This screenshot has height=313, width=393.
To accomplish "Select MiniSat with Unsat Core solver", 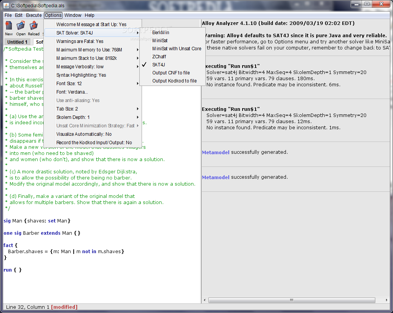I will tap(172, 49).
